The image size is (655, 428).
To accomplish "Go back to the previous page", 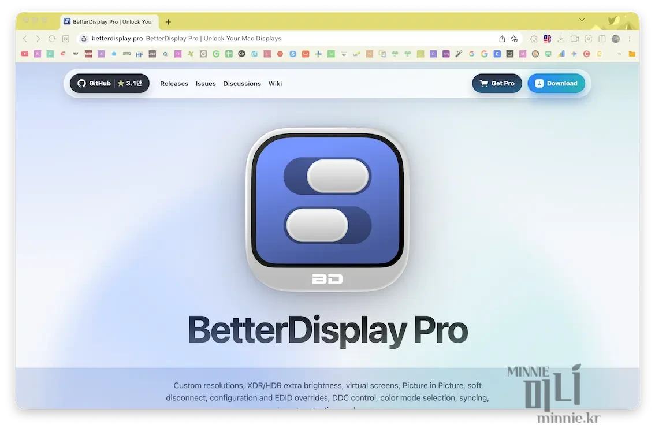I will (25, 39).
